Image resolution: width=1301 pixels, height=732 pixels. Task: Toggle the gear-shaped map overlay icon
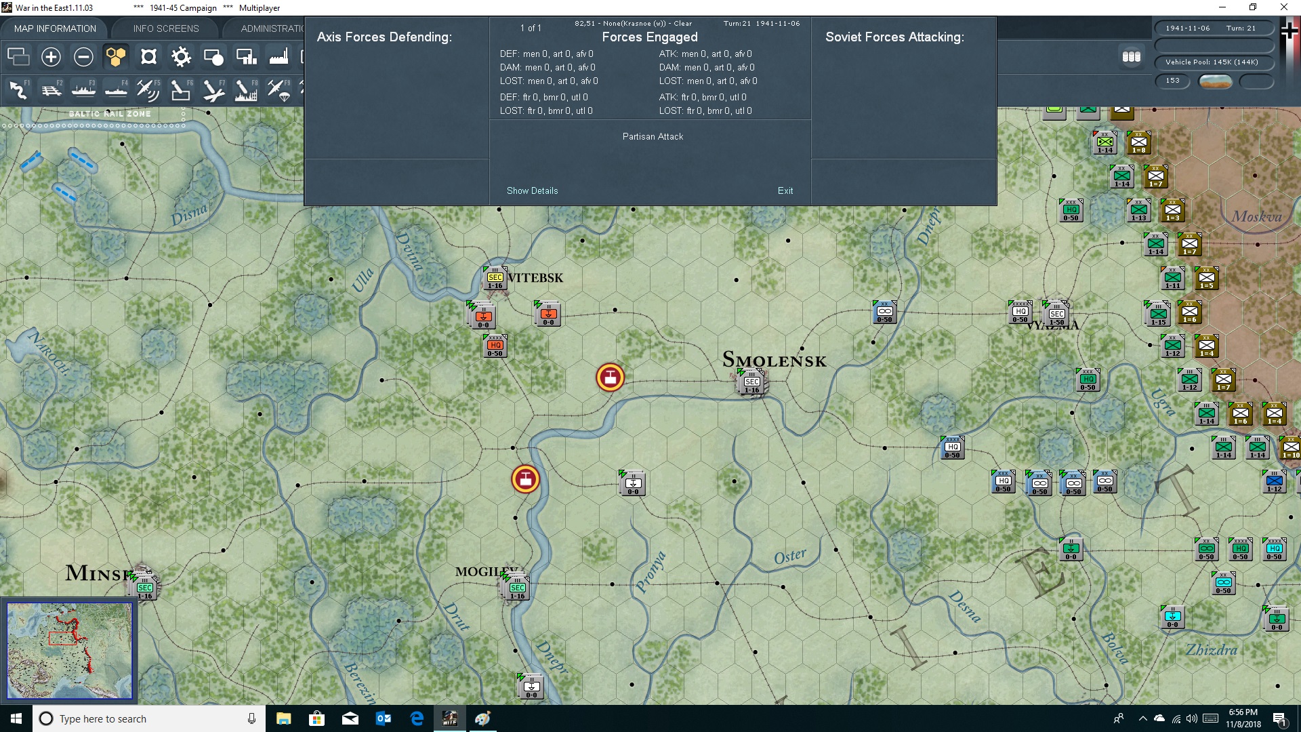(181, 57)
